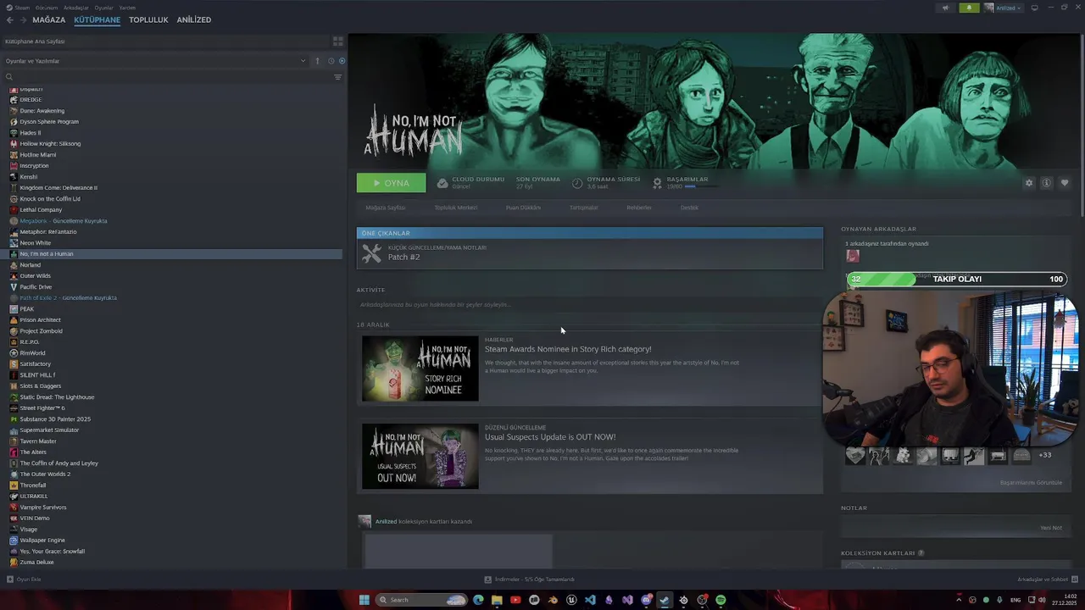Click the Windows taskbar Search box
Screen dimensions: 1085x610
pyautogui.click(x=422, y=600)
